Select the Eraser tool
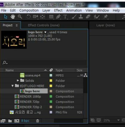Image resolution: width=125 pixels, height=127 pixels. point(88,17)
